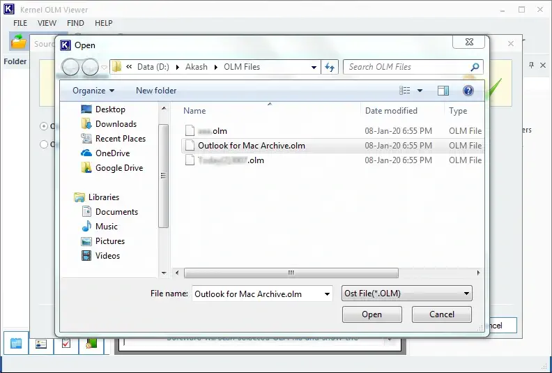This screenshot has width=552, height=373.
Task: Click sidebar scroll-down arrow
Action: point(164,273)
